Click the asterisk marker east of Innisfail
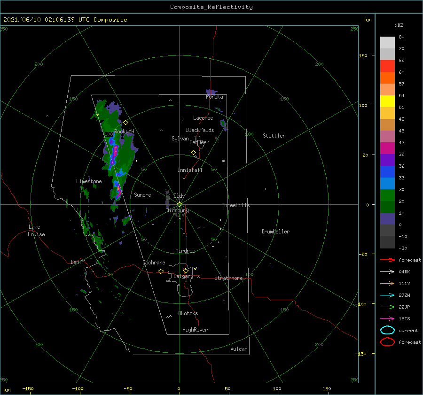This screenshot has width=423, height=395. (x=223, y=161)
